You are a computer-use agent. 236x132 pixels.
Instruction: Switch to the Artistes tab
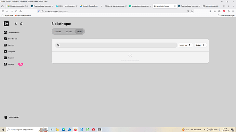tap(58, 32)
